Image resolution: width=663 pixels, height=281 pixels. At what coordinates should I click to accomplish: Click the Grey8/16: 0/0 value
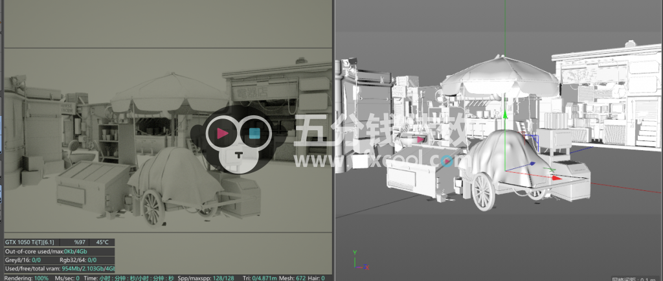point(23,260)
